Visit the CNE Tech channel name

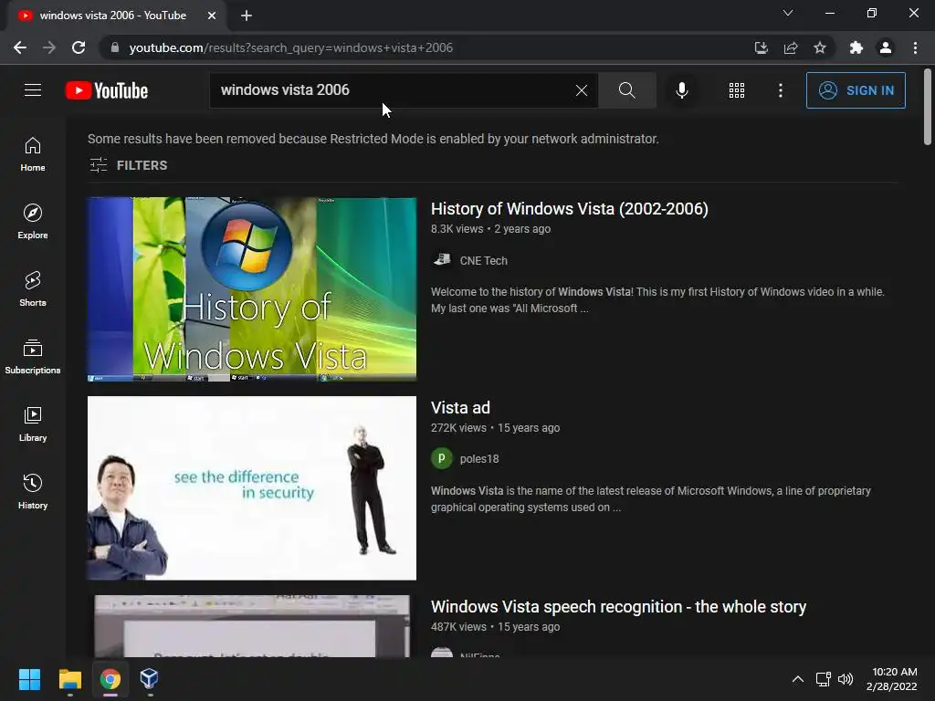point(484,260)
